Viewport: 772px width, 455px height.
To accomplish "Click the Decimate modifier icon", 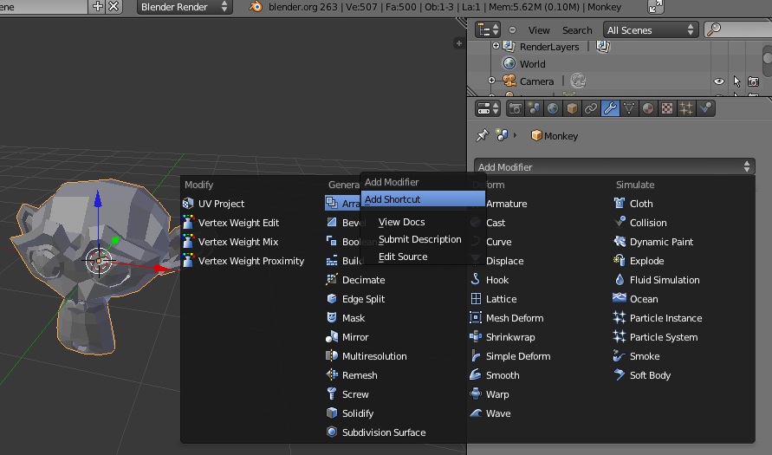I will (332, 280).
